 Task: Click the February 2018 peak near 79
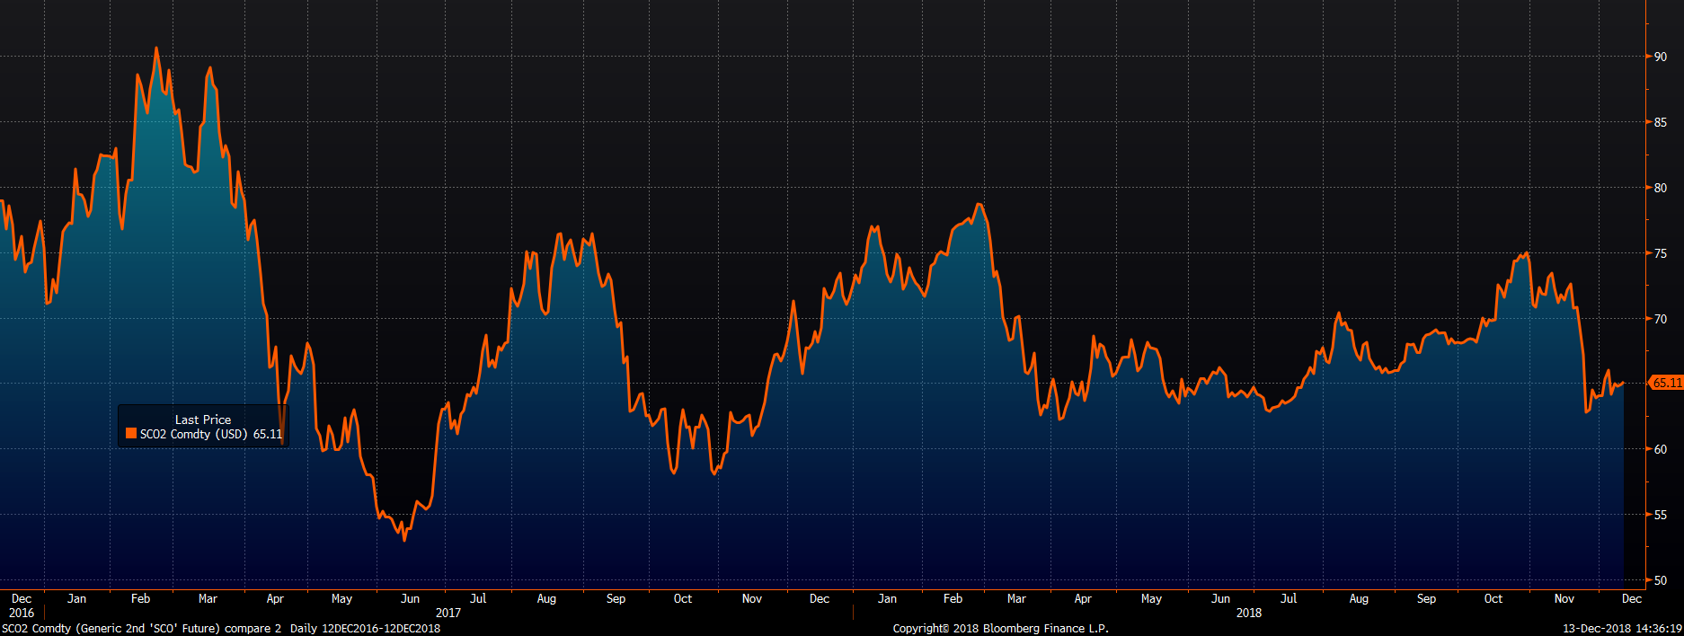(x=979, y=205)
